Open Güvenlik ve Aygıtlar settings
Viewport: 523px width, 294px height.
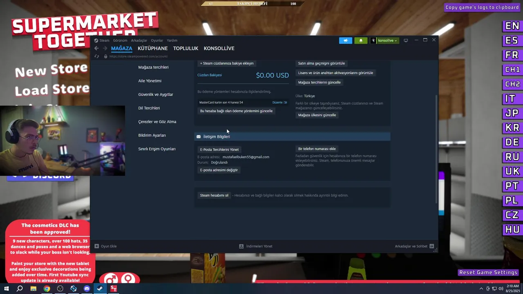156,94
